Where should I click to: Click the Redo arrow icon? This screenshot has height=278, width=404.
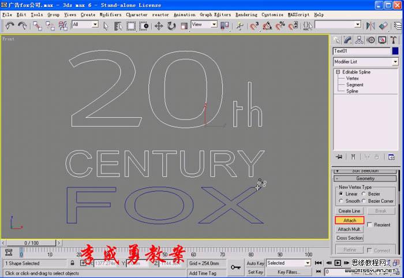(x=22, y=26)
